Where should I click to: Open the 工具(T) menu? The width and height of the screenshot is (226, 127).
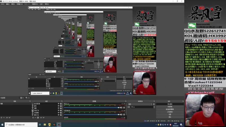coord(41,4)
